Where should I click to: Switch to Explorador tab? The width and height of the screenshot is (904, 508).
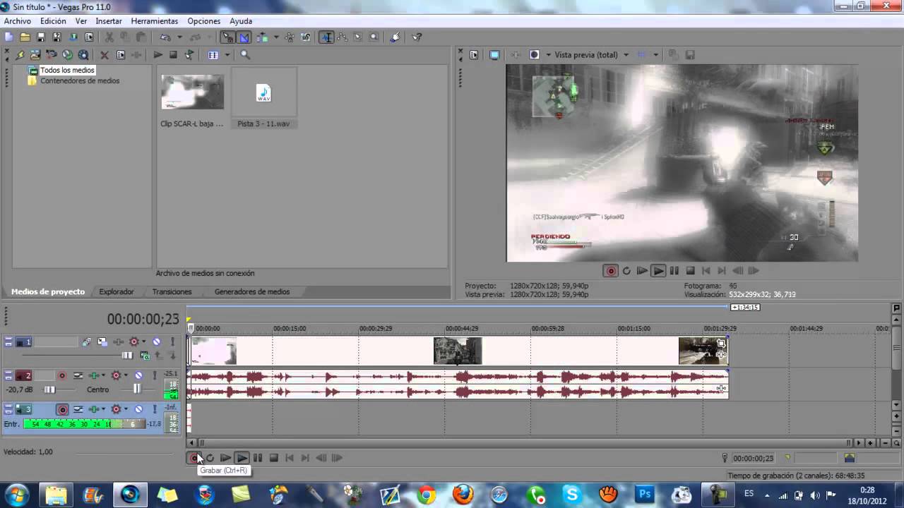pos(117,291)
